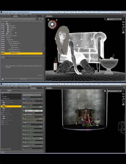Select the zoom magnifier tool in top viewport
This screenshot has width=126, height=164.
(123, 27)
